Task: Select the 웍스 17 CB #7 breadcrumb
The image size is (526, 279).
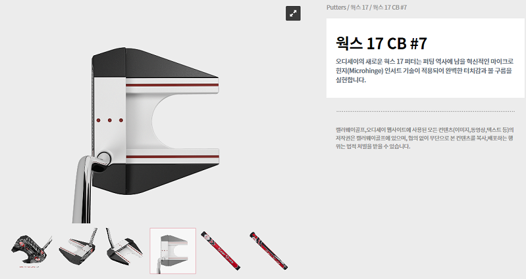Action: tap(390, 7)
